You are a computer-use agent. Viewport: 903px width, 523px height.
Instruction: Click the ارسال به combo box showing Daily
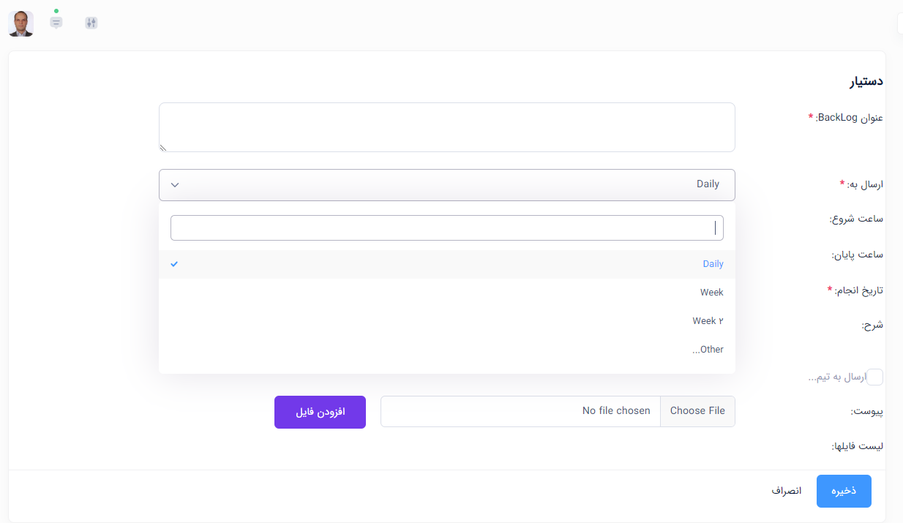point(446,185)
